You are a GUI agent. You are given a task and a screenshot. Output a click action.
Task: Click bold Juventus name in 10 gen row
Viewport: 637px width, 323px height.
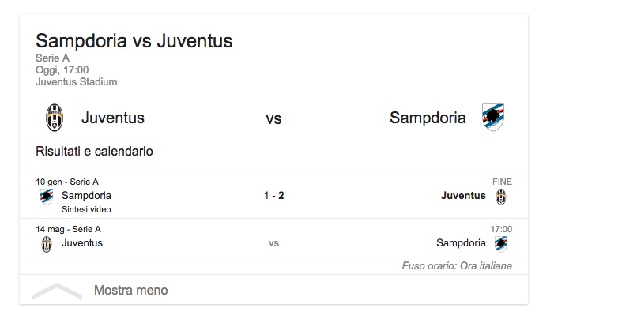[463, 195]
